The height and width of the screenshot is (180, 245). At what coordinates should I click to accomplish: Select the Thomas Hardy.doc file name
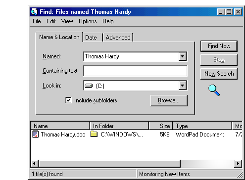[63, 135]
